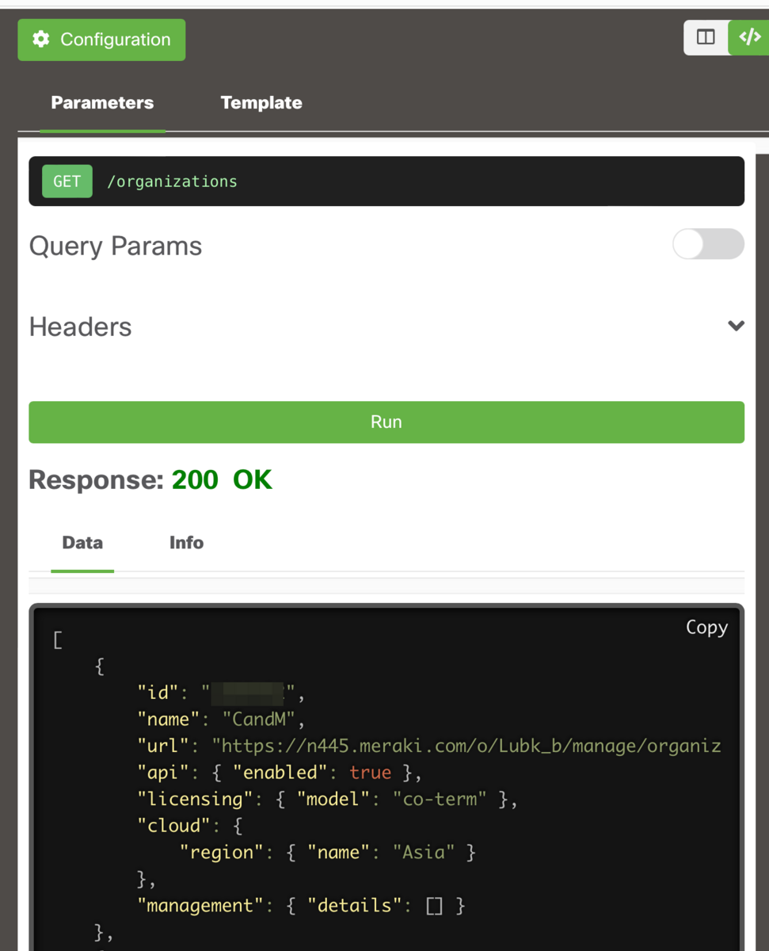Click the /organizations endpoint path
Viewport: 769px width, 951px height.
(172, 181)
